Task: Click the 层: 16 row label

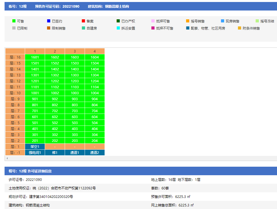Action: click(15, 57)
